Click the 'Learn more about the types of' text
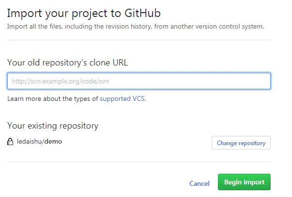 click(x=52, y=99)
